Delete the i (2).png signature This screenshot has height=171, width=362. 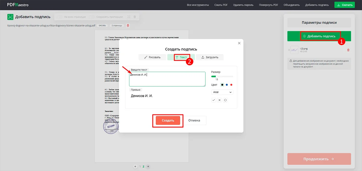point(348,50)
